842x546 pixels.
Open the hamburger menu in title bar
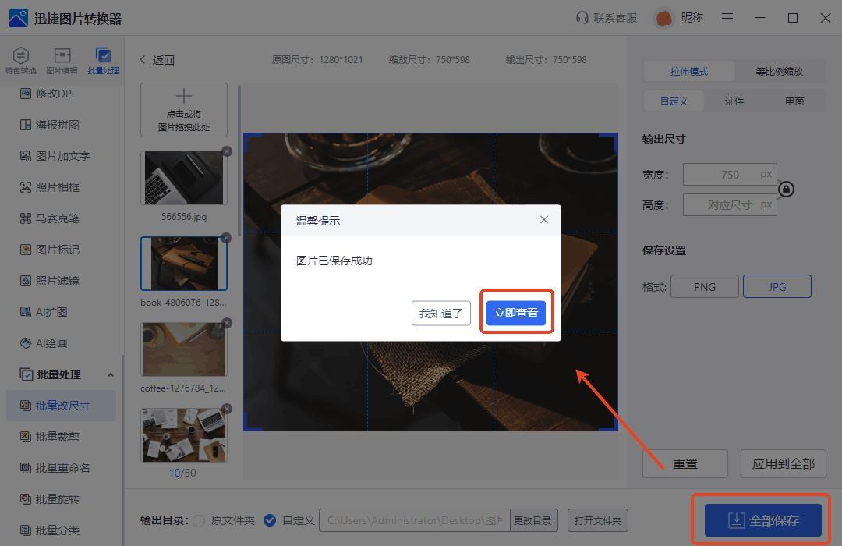[x=727, y=18]
